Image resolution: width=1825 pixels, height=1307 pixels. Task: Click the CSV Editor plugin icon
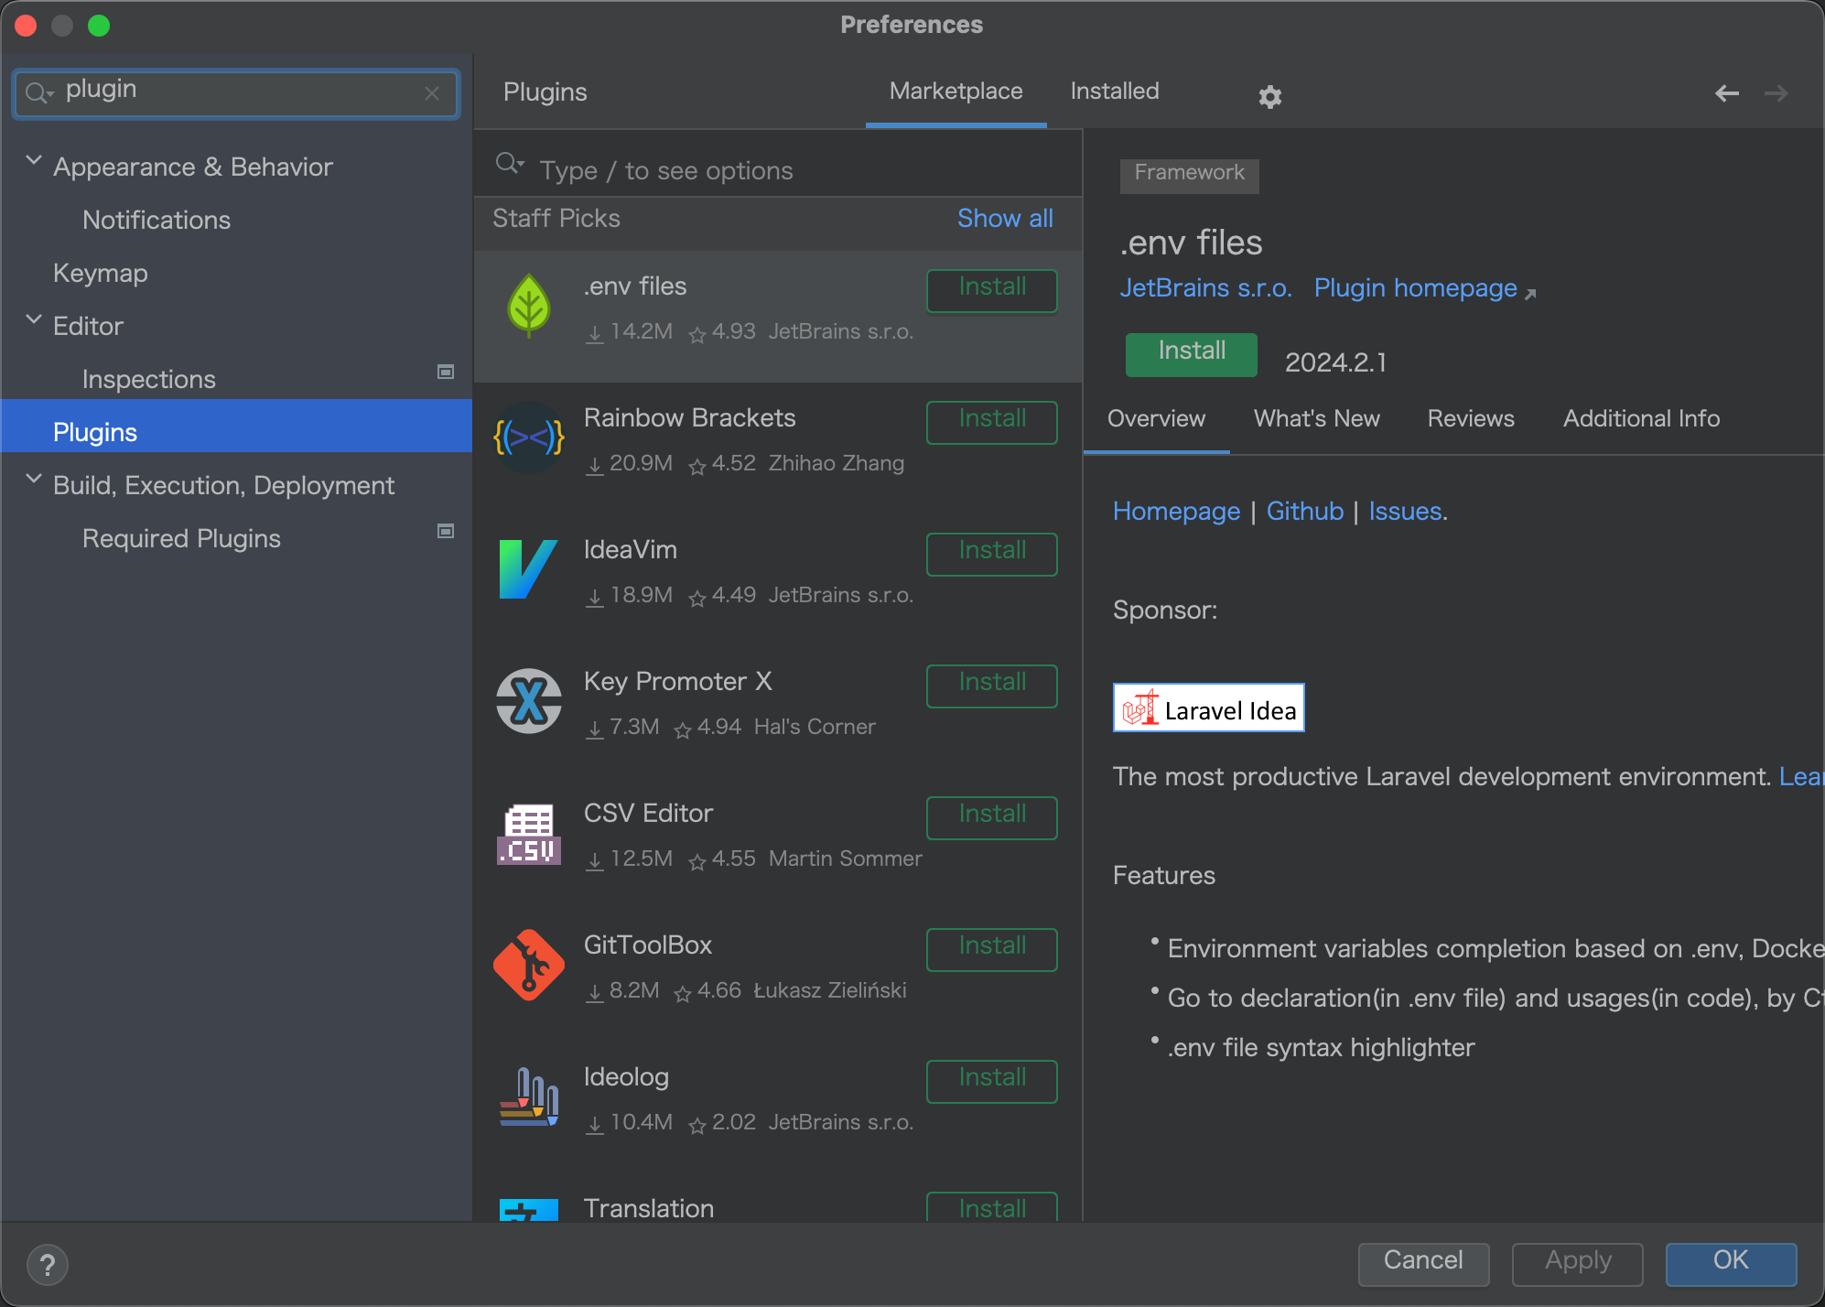coord(528,833)
